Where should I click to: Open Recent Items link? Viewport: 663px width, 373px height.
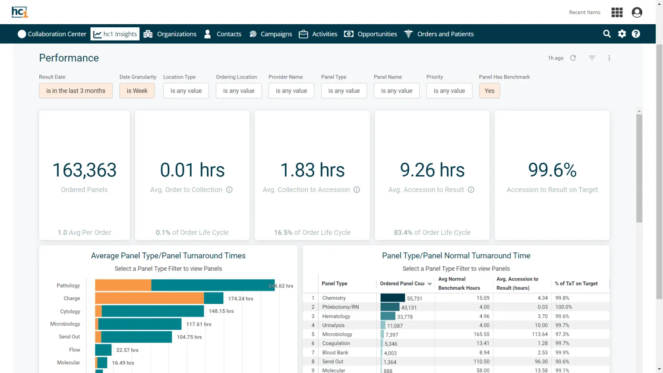coord(584,13)
